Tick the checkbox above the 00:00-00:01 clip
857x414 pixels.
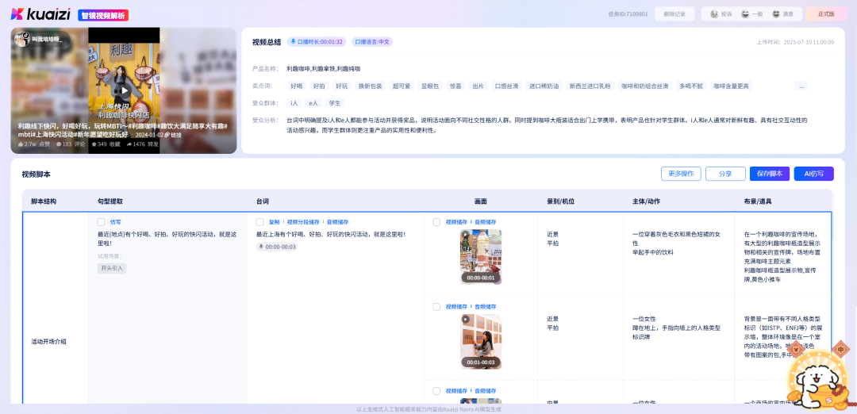click(436, 222)
